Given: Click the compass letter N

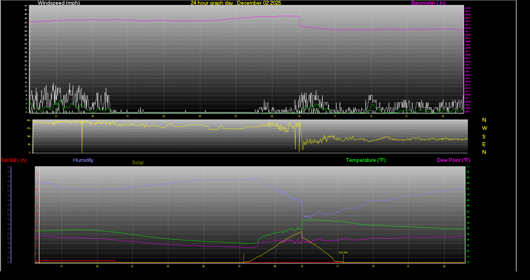Looking at the screenshot, I should tap(484, 120).
